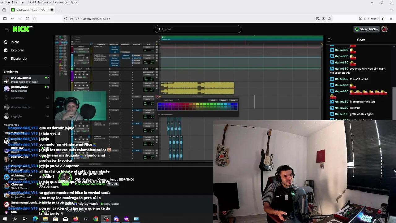This screenshot has height=223, width=396.
Task: Open the browser sidebar toggle icon
Action: (x=5, y=19)
